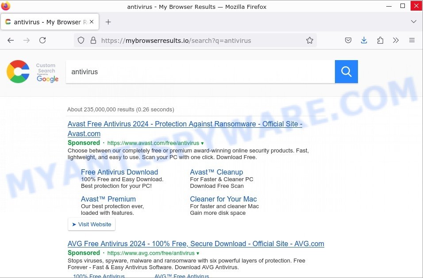Viewport: 423px width, 278px height.
Task: Open Avast Free Antivirus 2024 result title
Action: click(x=185, y=129)
